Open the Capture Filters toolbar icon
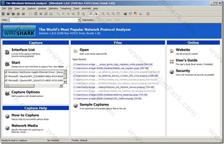The height and width of the screenshot is (144, 224). point(125,14)
